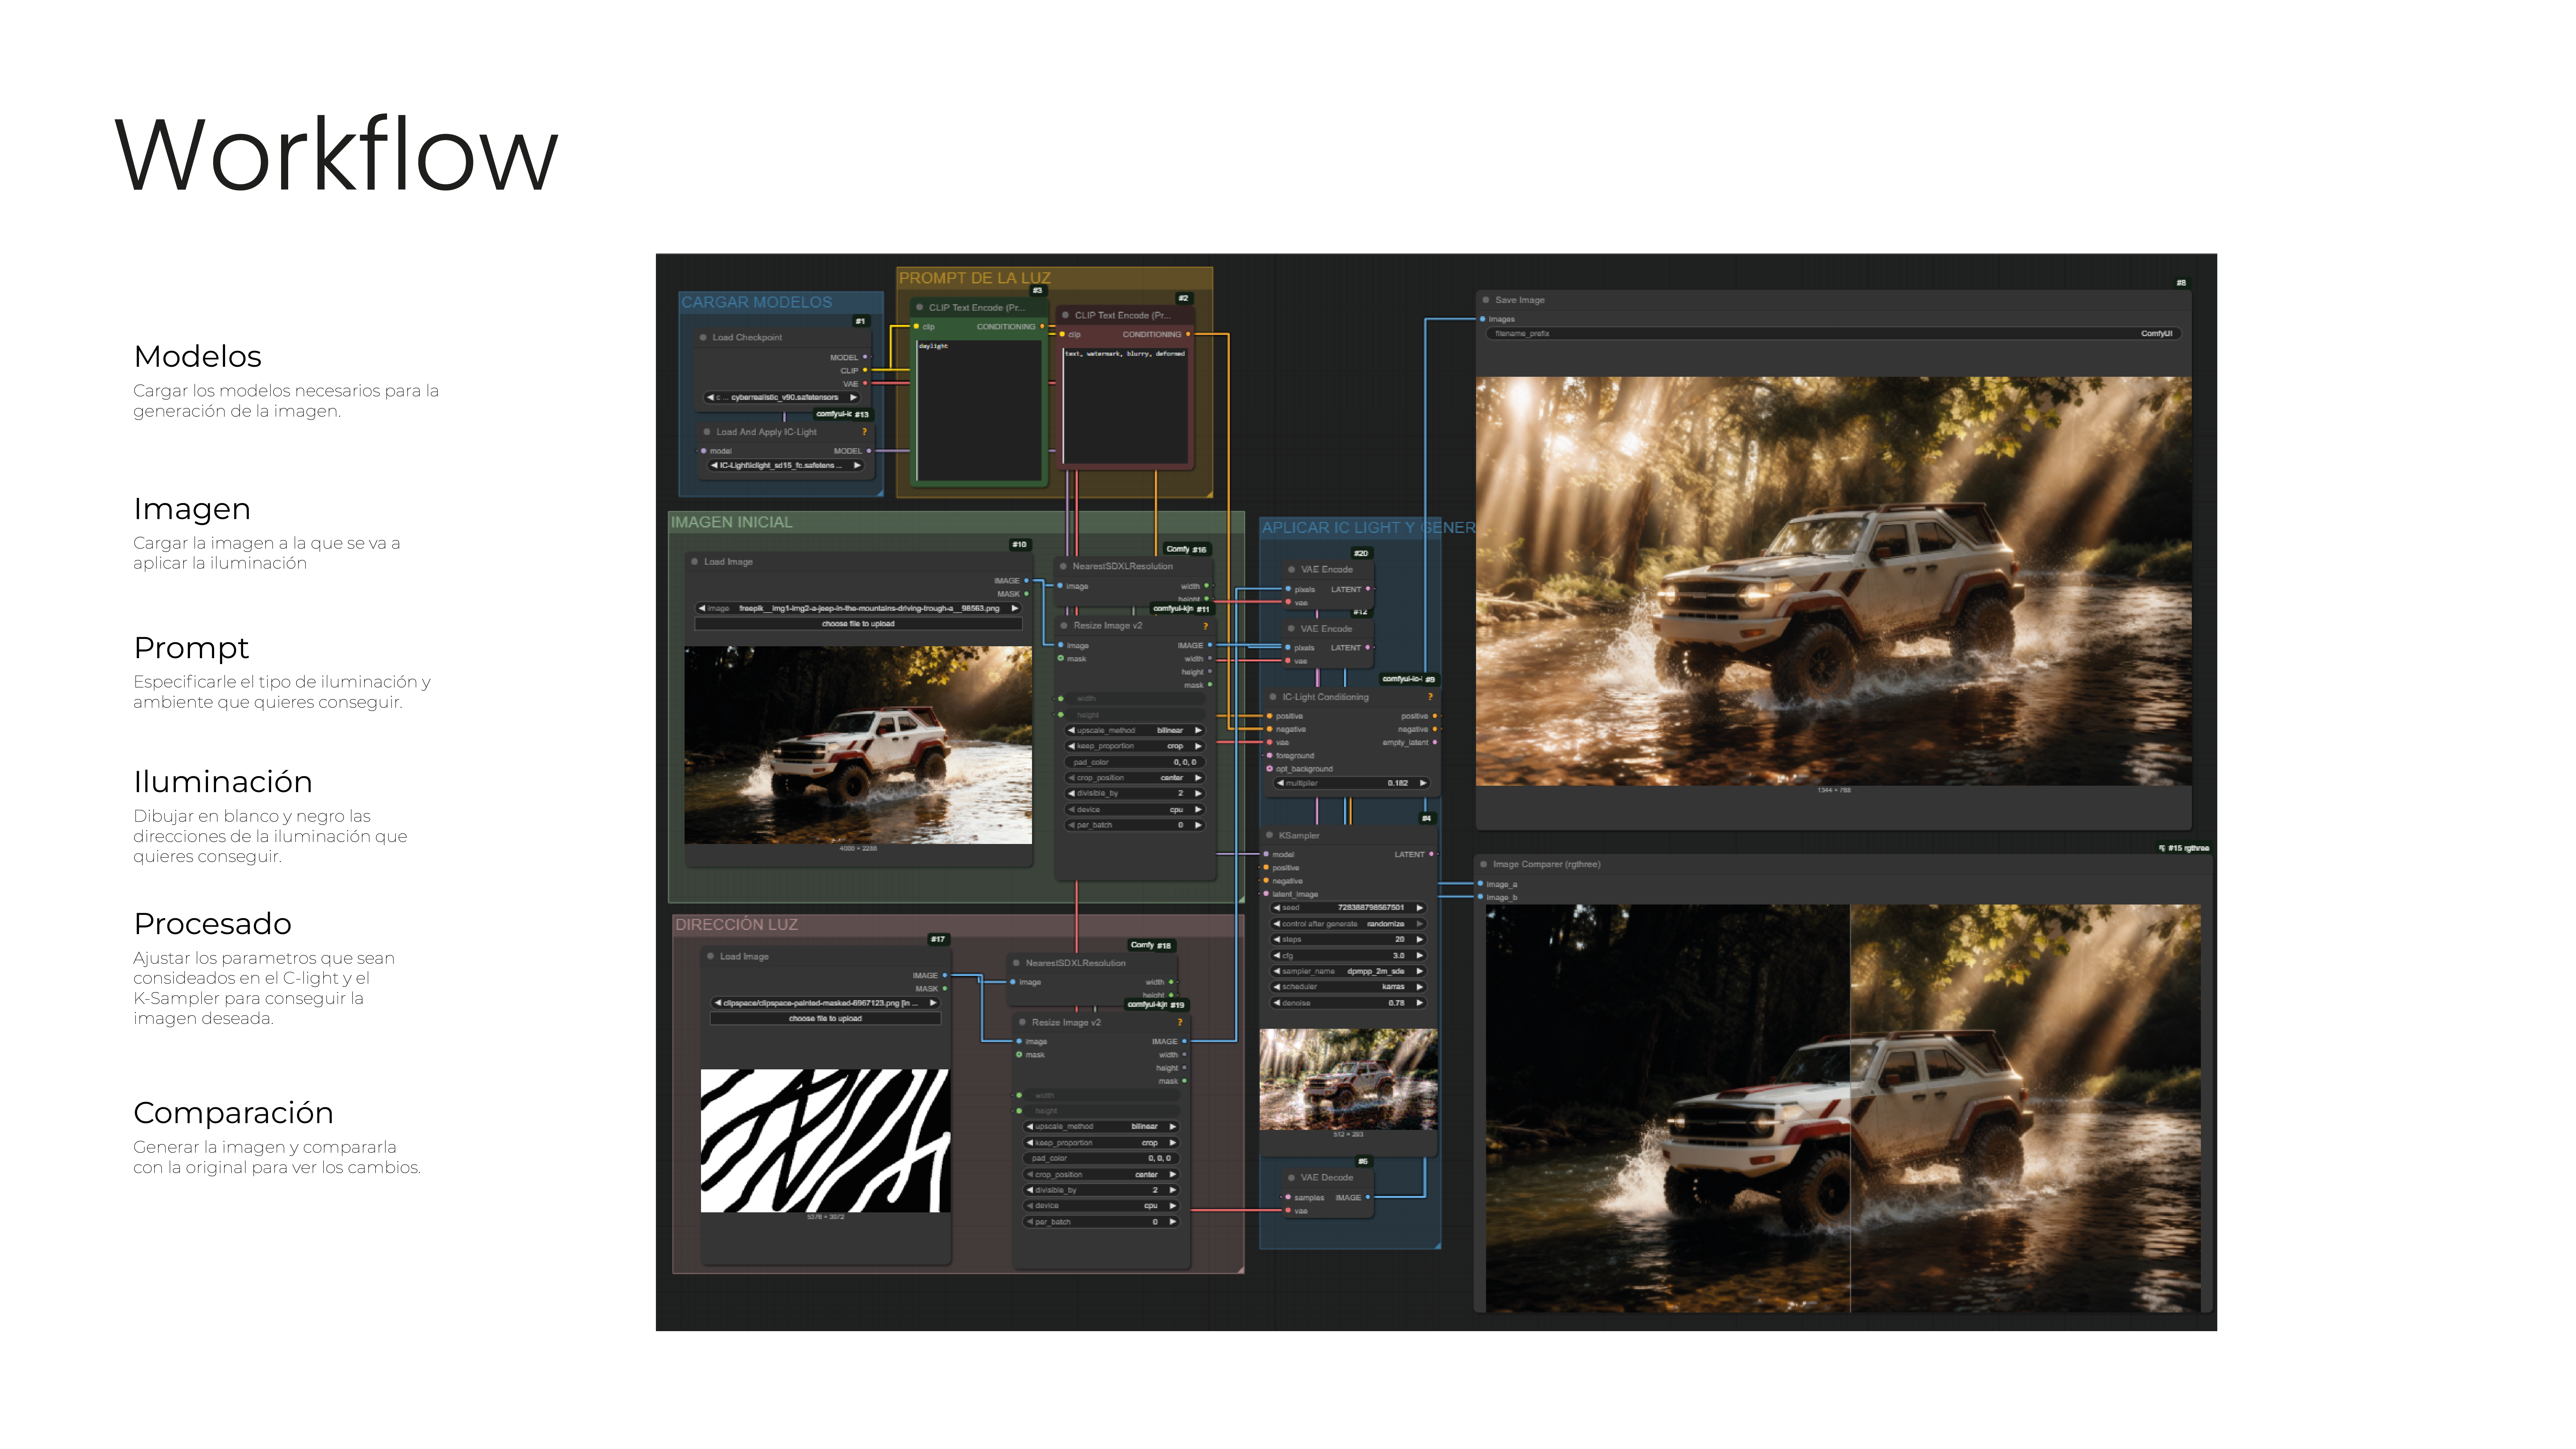Collapse the Save Image node
Viewport: 2576px width, 1449px height.
(1486, 300)
